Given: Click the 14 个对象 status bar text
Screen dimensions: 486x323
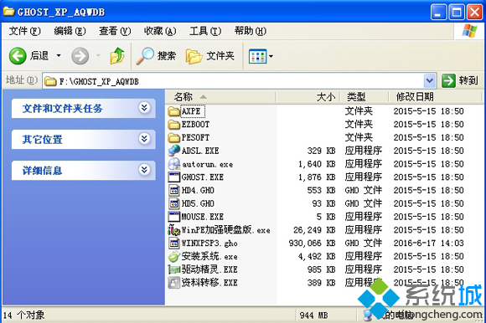Looking at the screenshot, I should click(x=23, y=315).
